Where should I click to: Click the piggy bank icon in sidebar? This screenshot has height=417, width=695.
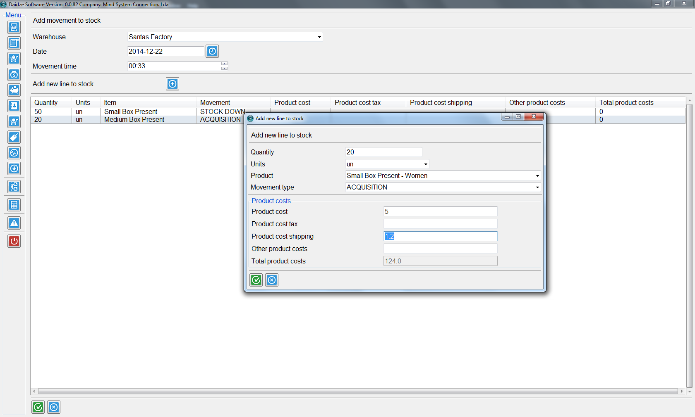tap(14, 90)
